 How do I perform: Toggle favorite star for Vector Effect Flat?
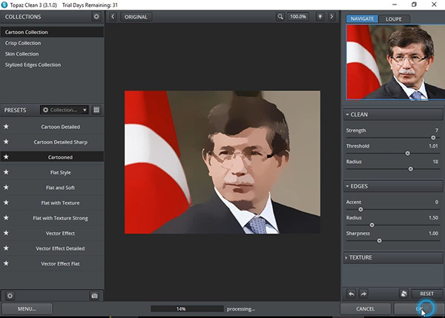pos(6,264)
